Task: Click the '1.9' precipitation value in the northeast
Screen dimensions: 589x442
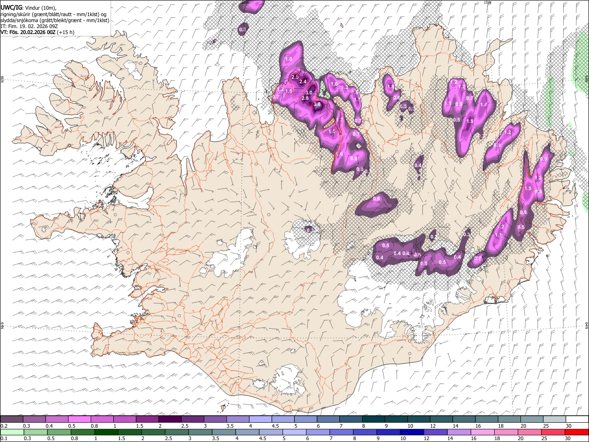Action: (470, 122)
